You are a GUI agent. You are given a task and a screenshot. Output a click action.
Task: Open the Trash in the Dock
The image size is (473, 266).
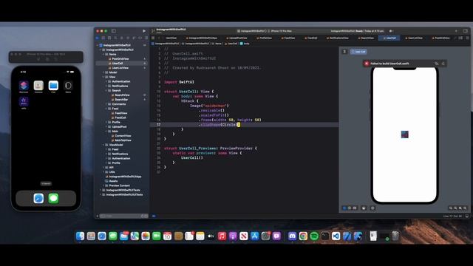pyautogui.click(x=395, y=236)
